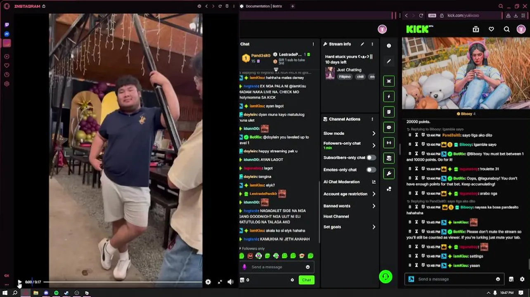Image resolution: width=530 pixels, height=297 pixels.
Task: Focus Kick stream chat message input
Action: click(454, 279)
